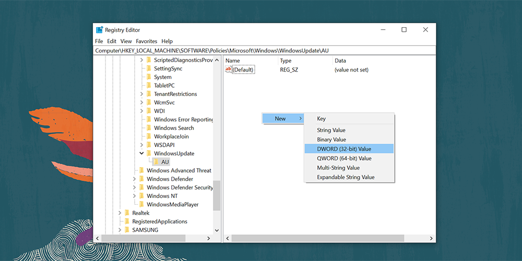Click the Windows Defender folder icon
This screenshot has width=522, height=261.
pyautogui.click(x=141, y=179)
